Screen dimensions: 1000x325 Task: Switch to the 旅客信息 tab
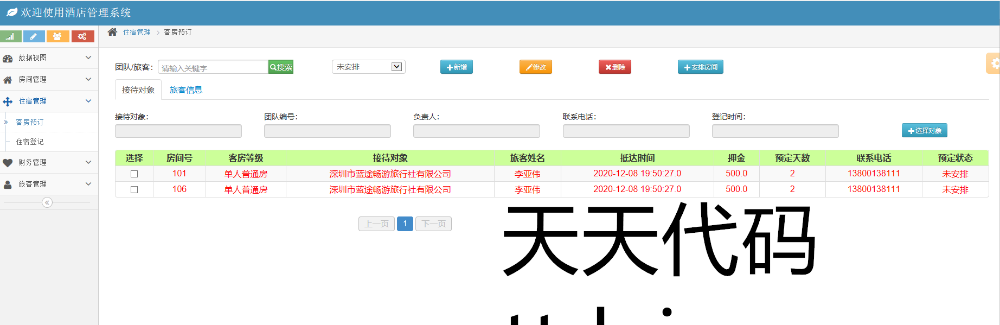(185, 90)
